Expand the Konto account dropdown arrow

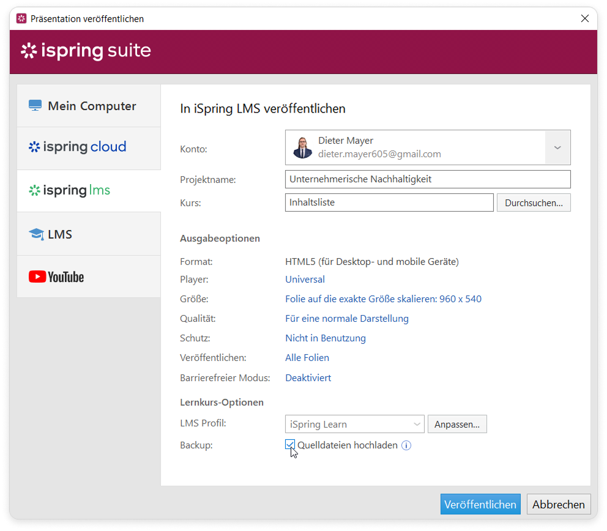point(557,147)
